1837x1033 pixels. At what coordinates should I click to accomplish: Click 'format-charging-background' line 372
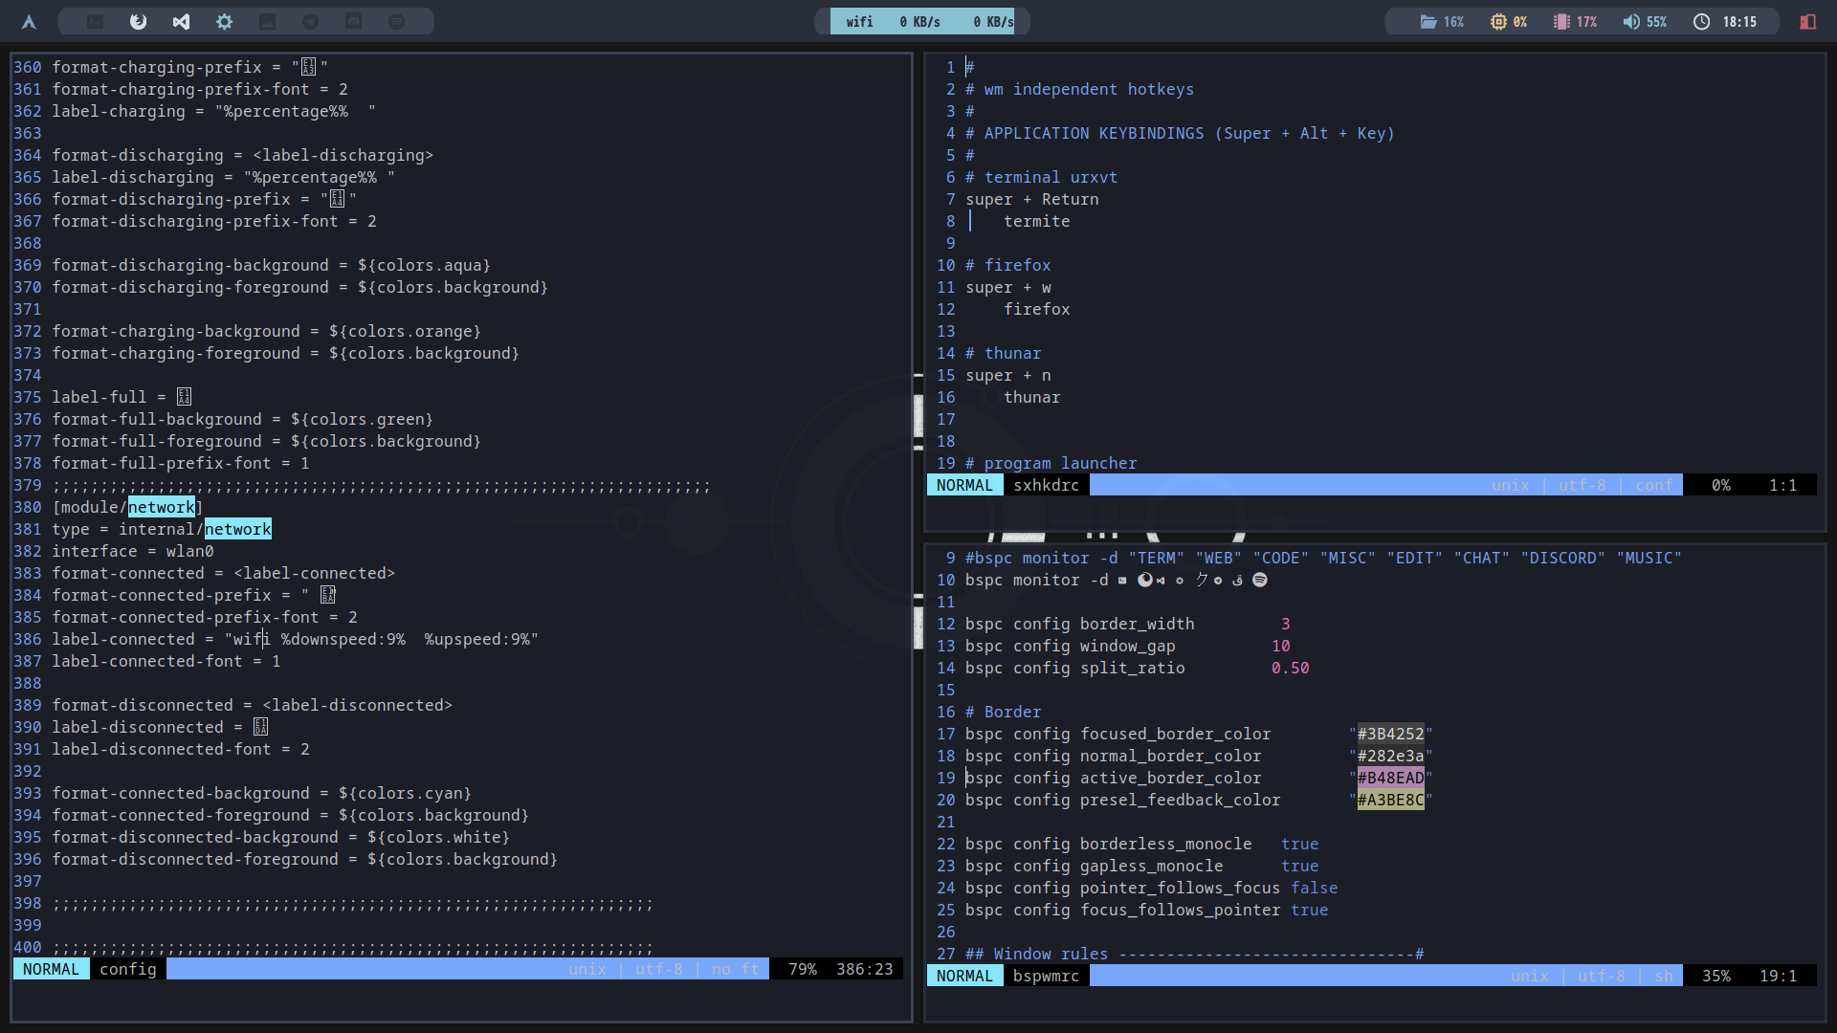pos(266,331)
